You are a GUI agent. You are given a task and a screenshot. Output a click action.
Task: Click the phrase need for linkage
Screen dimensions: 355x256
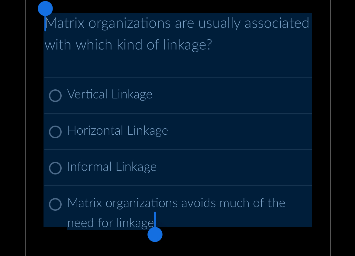click(x=110, y=222)
